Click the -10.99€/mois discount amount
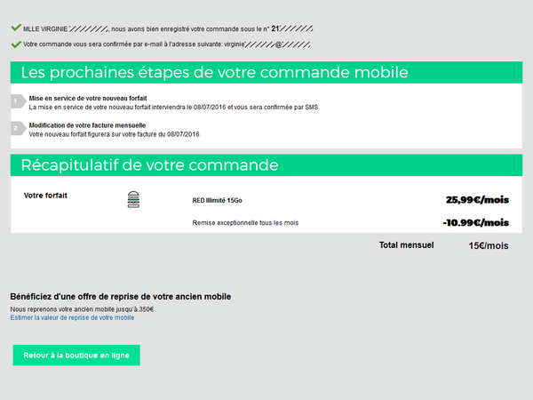The width and height of the screenshot is (533, 400). 475,222
